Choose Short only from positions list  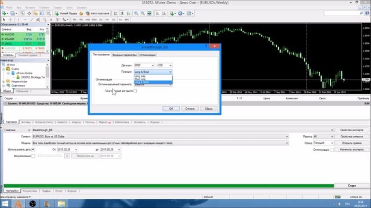(153, 79)
